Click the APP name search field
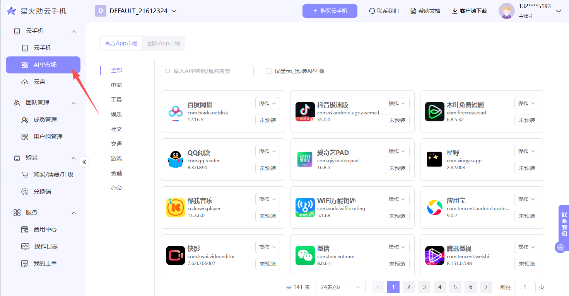Viewport: 569px width, 296px height. [x=207, y=71]
